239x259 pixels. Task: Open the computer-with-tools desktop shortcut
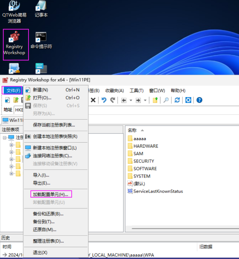[14, 68]
